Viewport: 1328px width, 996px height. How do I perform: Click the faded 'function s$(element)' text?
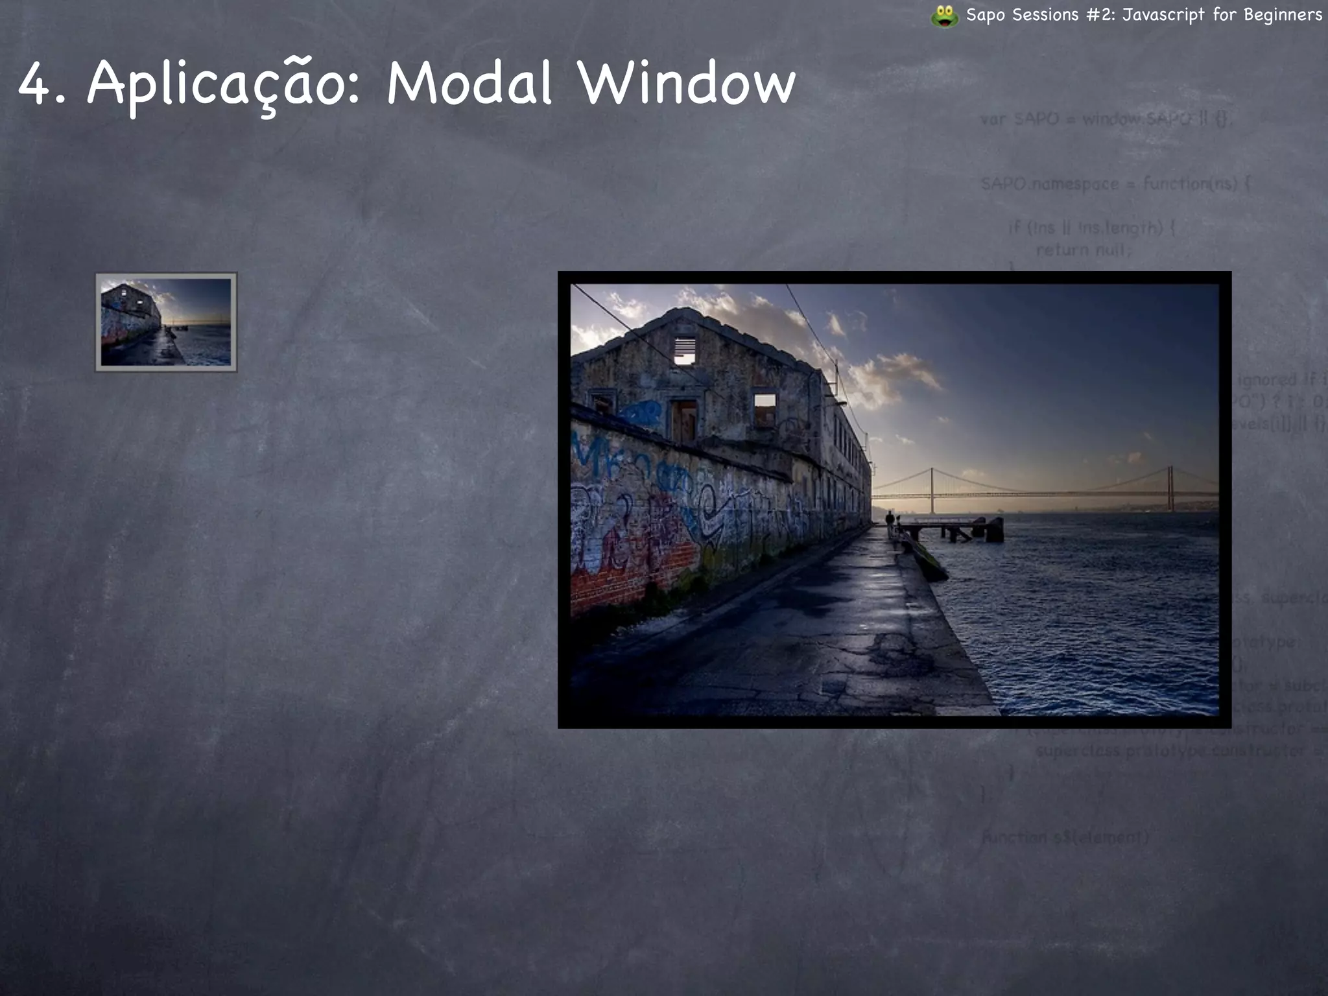point(1065,837)
